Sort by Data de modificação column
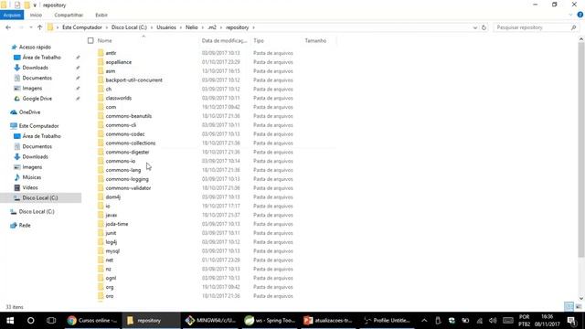This screenshot has height=329, width=585. (x=224, y=40)
